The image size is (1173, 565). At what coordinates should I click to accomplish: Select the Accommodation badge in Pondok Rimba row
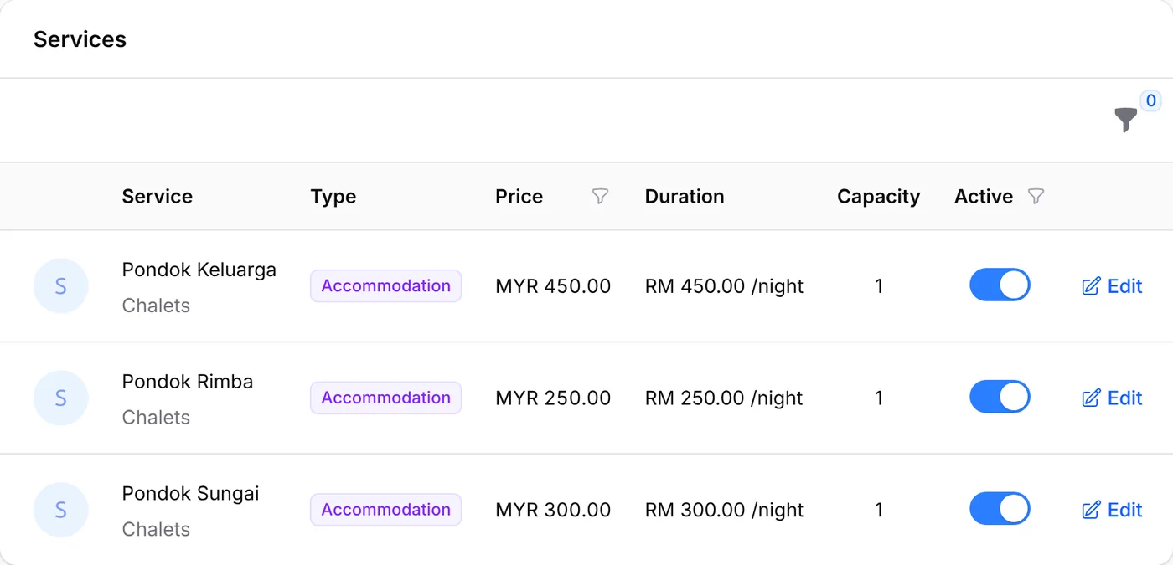pos(385,398)
